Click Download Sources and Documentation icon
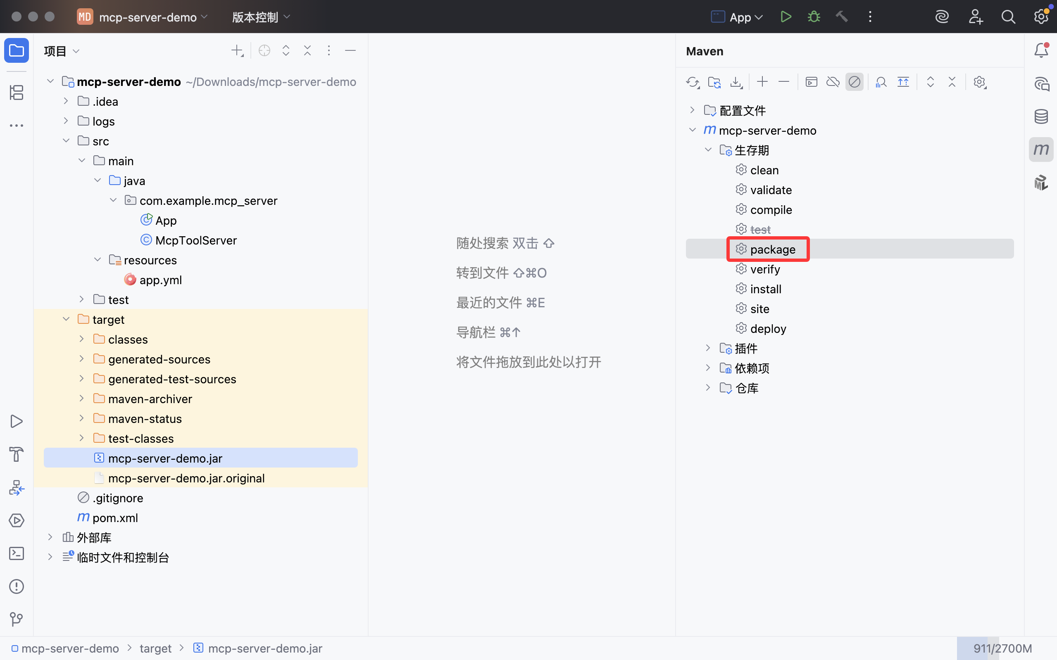This screenshot has width=1057, height=660. (x=736, y=82)
